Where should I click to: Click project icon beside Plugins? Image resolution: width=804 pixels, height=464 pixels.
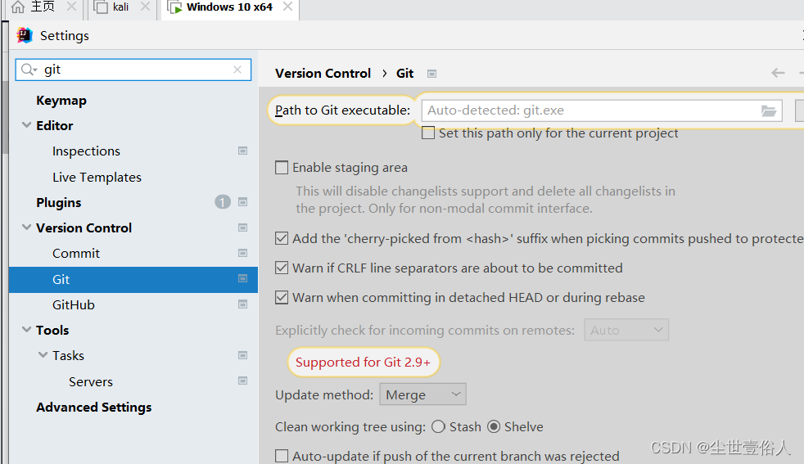242,202
